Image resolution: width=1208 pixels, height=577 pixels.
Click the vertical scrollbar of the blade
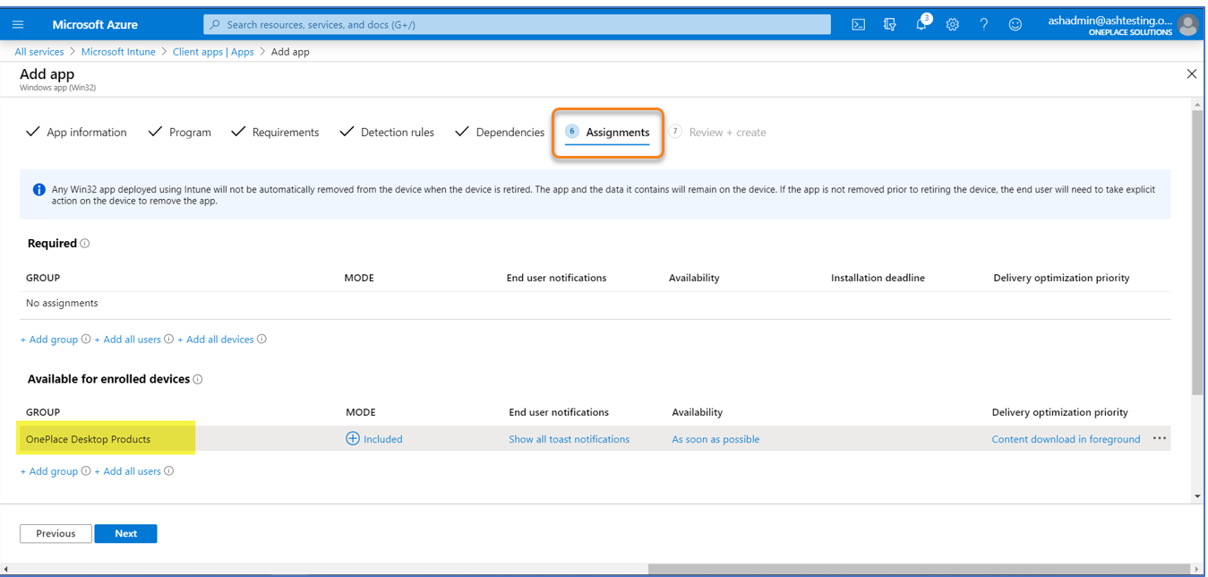tap(1197, 254)
